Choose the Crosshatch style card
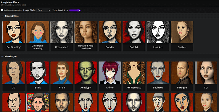 click(x=62, y=36)
